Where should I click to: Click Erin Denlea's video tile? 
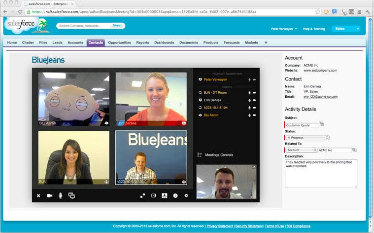pos(151,99)
